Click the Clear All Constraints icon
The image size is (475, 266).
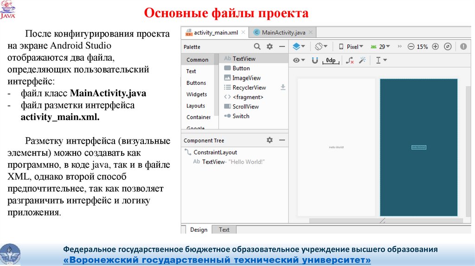tap(350, 60)
